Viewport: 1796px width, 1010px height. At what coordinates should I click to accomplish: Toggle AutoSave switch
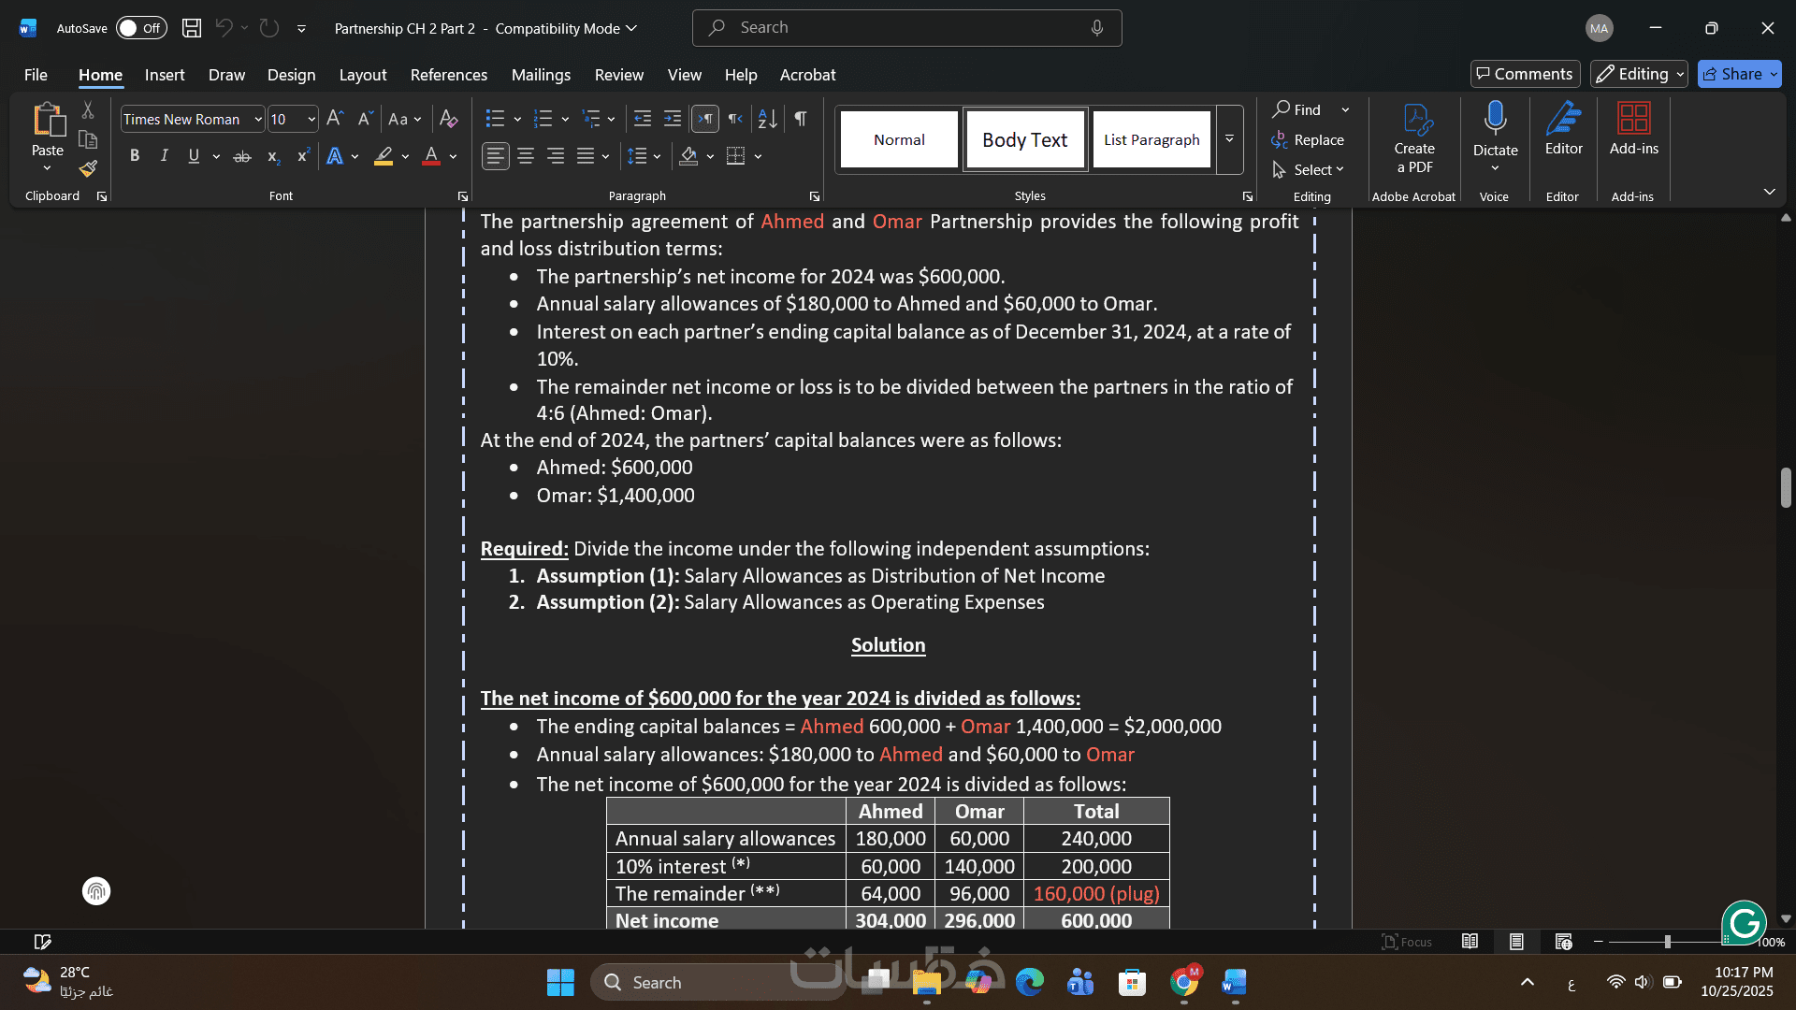pos(140,28)
